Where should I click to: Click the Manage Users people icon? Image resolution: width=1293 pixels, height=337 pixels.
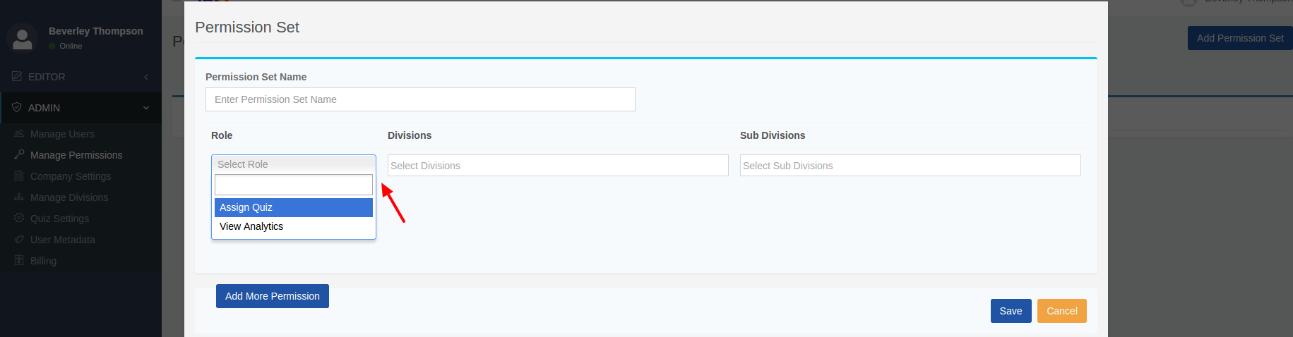click(x=19, y=134)
